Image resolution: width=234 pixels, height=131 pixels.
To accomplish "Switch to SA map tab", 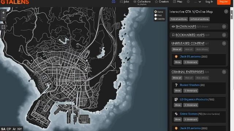I will click(x=3, y=129).
